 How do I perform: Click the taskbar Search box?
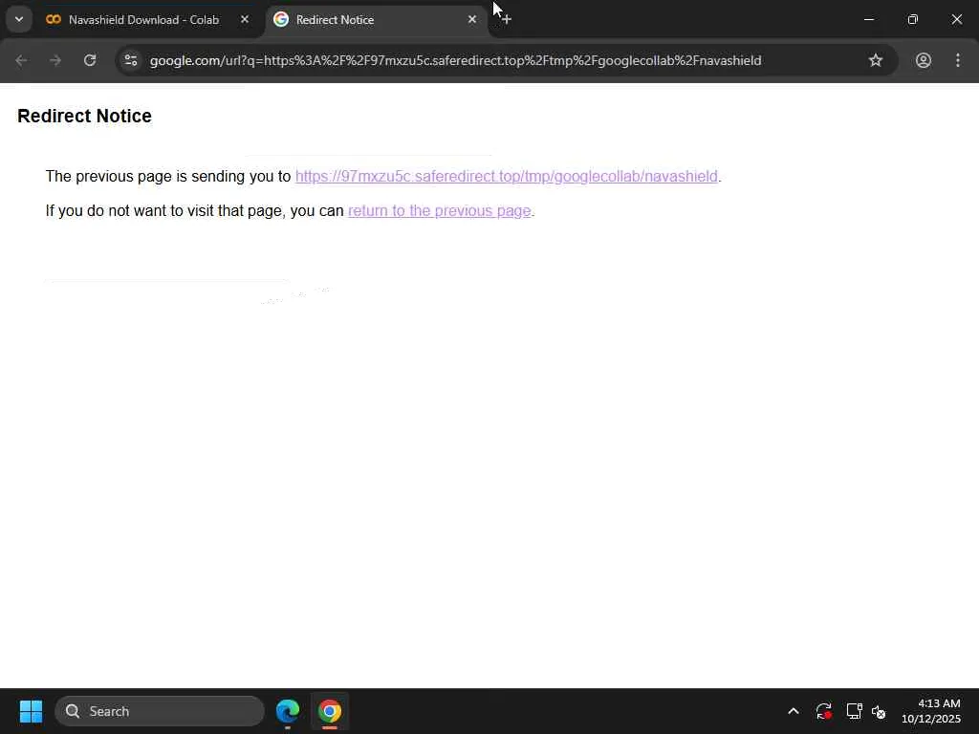[160, 711]
